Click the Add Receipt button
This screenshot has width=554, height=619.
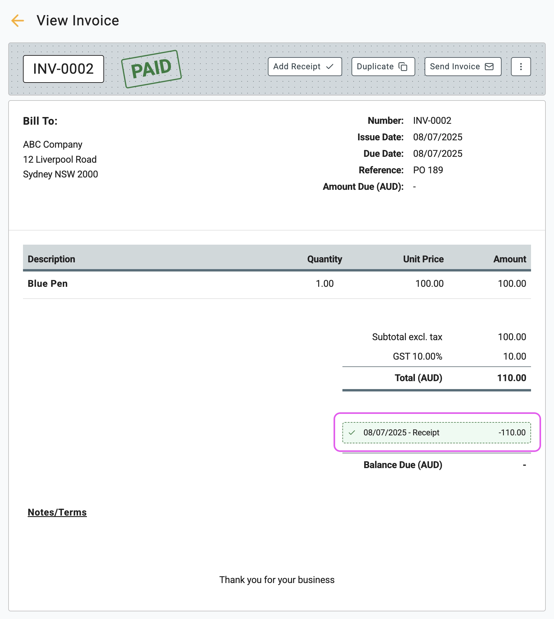(304, 67)
